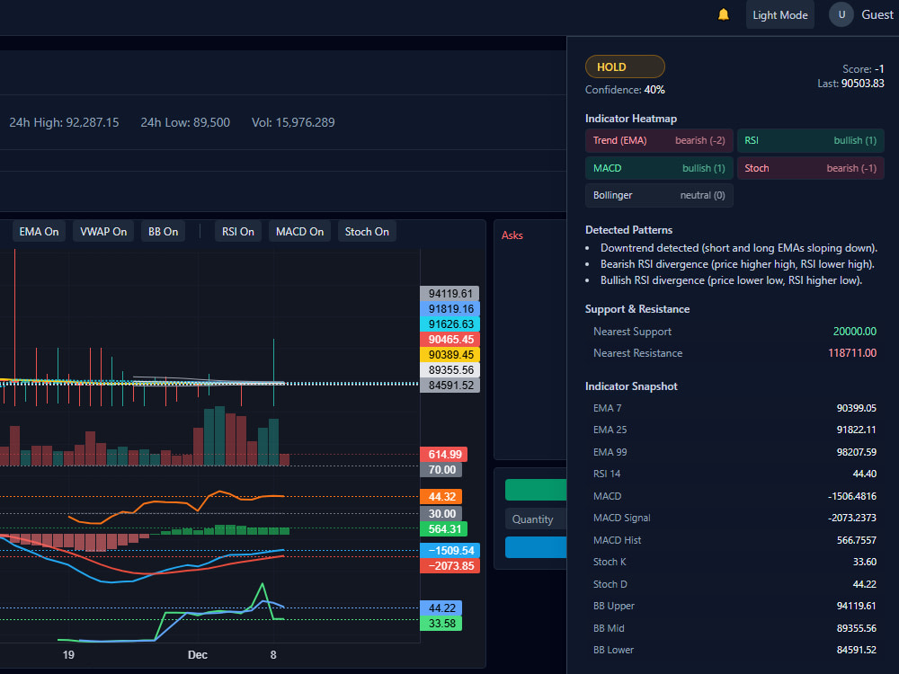Screen dimensions: 899x674
Task: Click the 90465.45 red price label
Action: coord(450,340)
